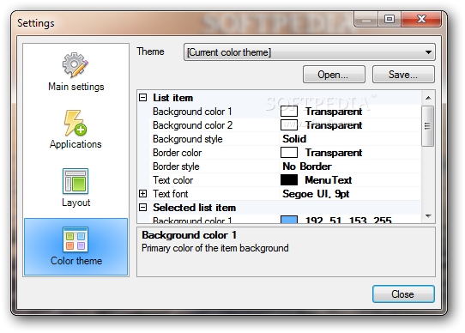
Task: Click the property list scroll up arrow
Action: (428, 98)
